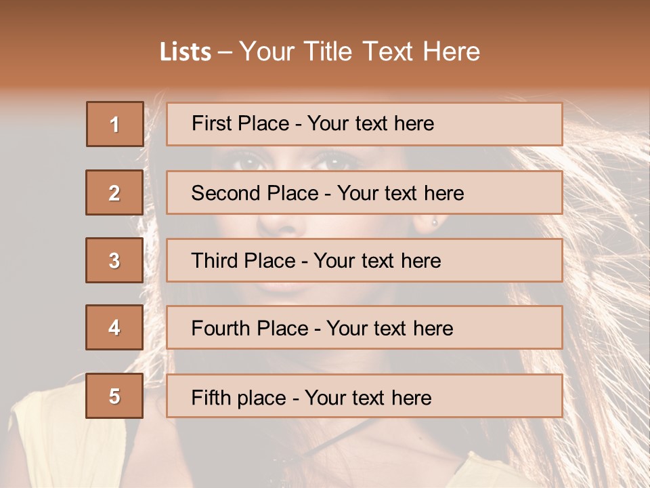Select the number 2 list marker
The image size is (650, 488).
114,192
